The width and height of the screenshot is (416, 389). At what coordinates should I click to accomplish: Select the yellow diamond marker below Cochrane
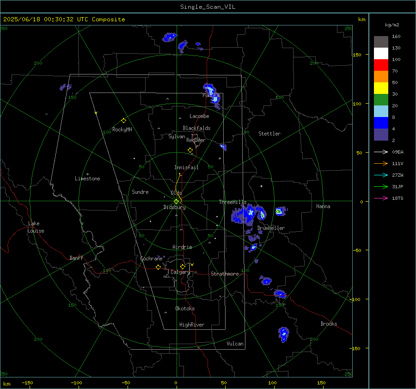(158, 267)
